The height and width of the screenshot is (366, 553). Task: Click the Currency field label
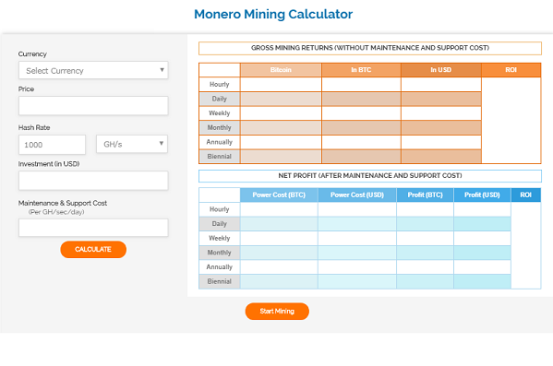pyautogui.click(x=32, y=53)
